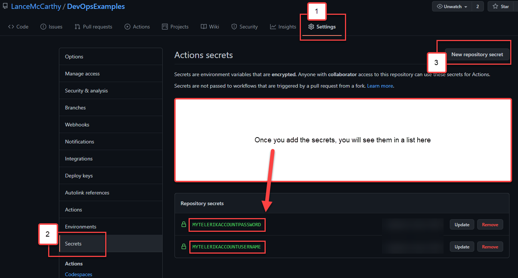Open the Security tab
The height and width of the screenshot is (278, 518).
pyautogui.click(x=245, y=27)
